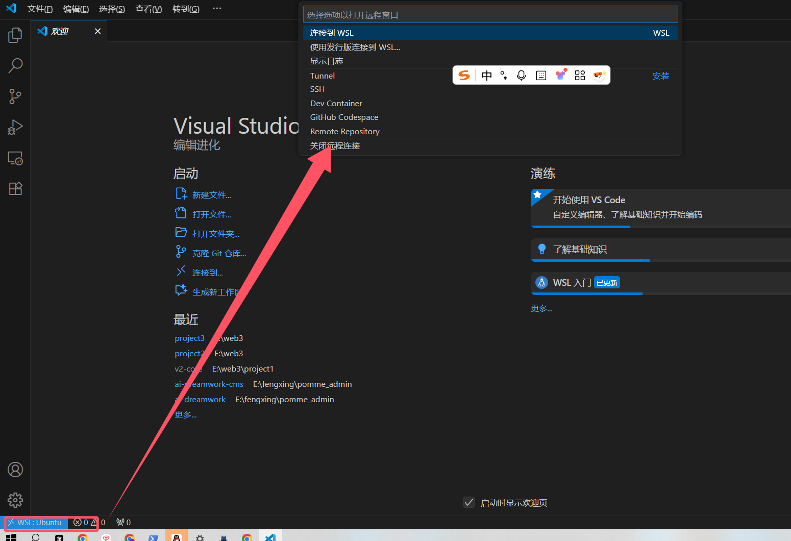Click 更多... under walkthroughs
Viewport: 791px width, 541px height.
(x=541, y=308)
